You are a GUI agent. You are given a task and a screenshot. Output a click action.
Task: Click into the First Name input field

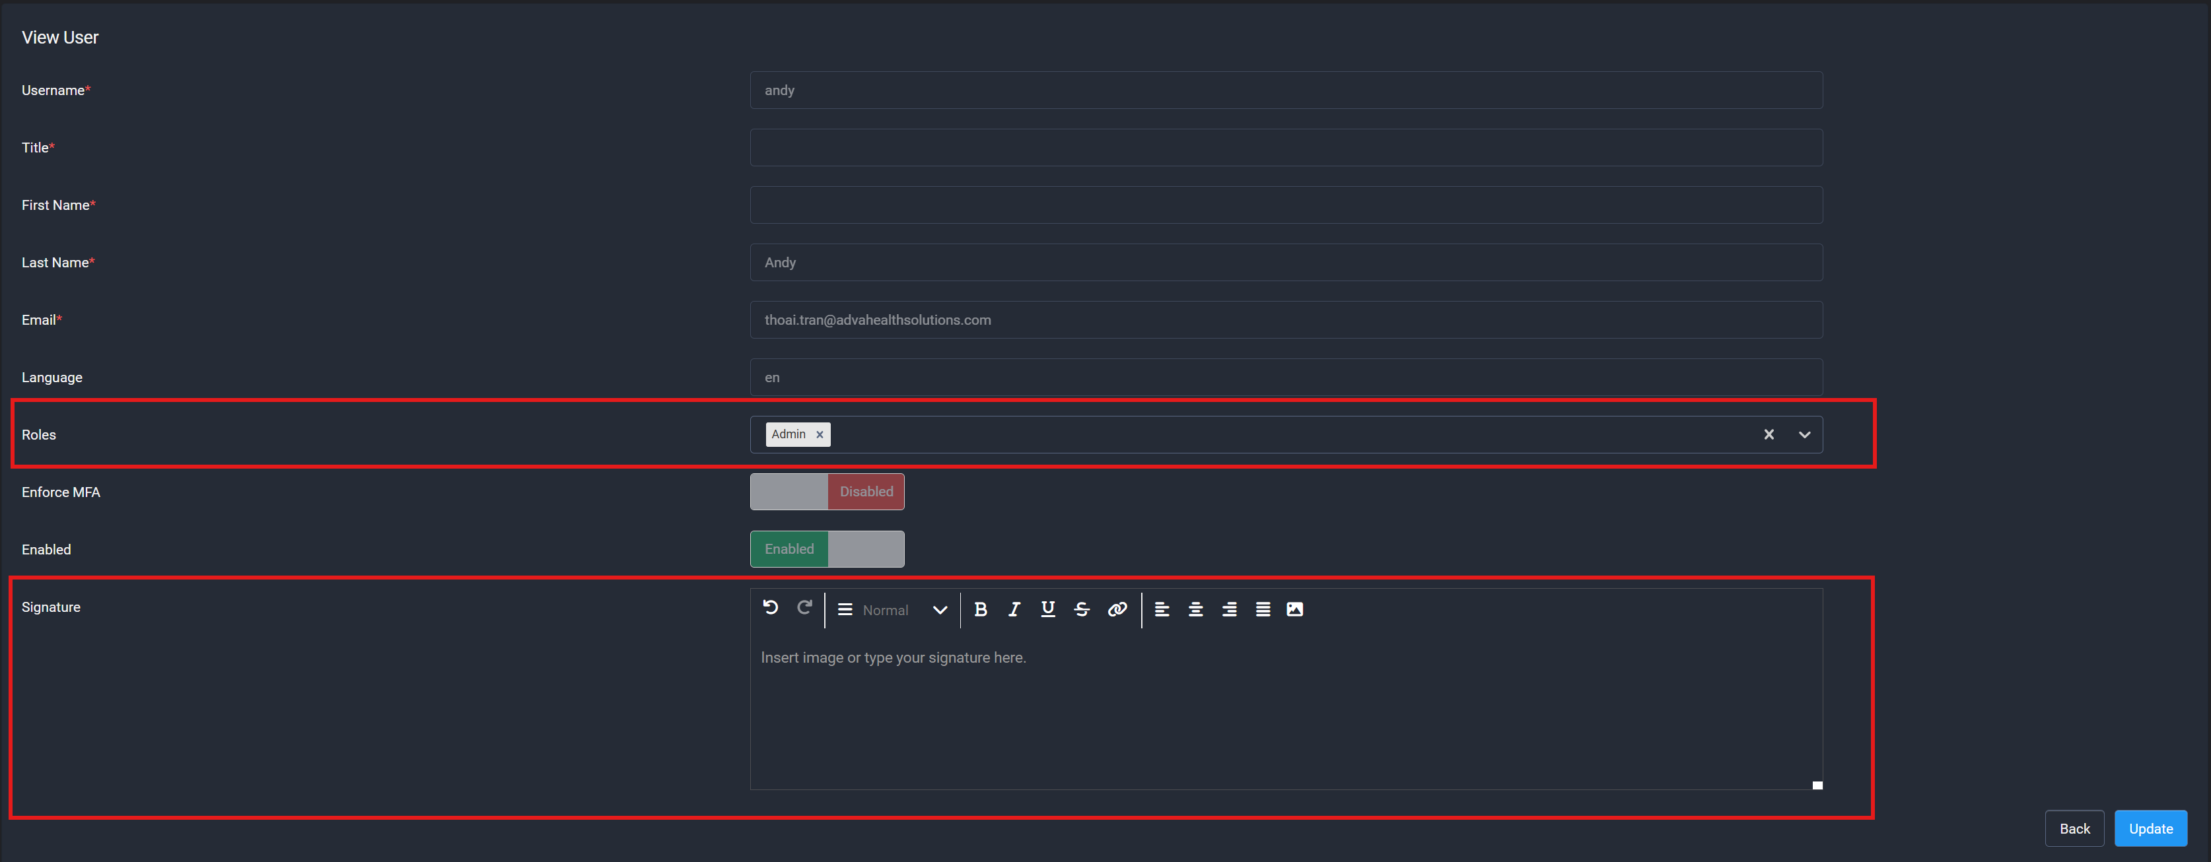[1286, 205]
